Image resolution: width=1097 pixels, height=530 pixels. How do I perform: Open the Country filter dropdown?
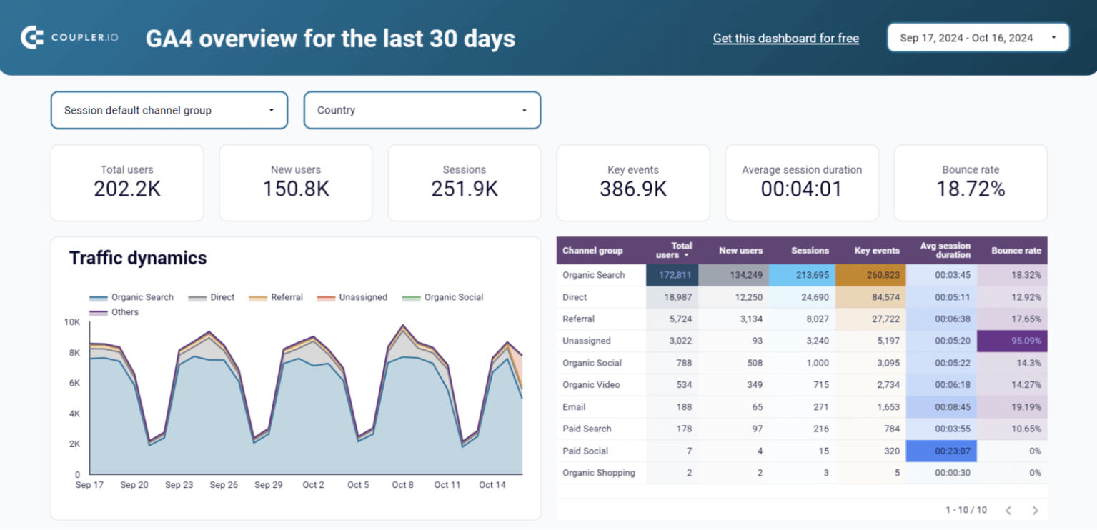pyautogui.click(x=422, y=110)
